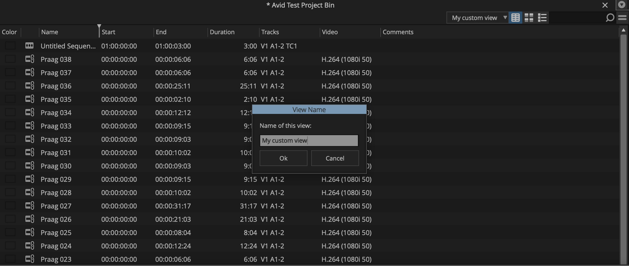Click the clip icon for Praag 031
The image size is (629, 266).
(30, 152)
